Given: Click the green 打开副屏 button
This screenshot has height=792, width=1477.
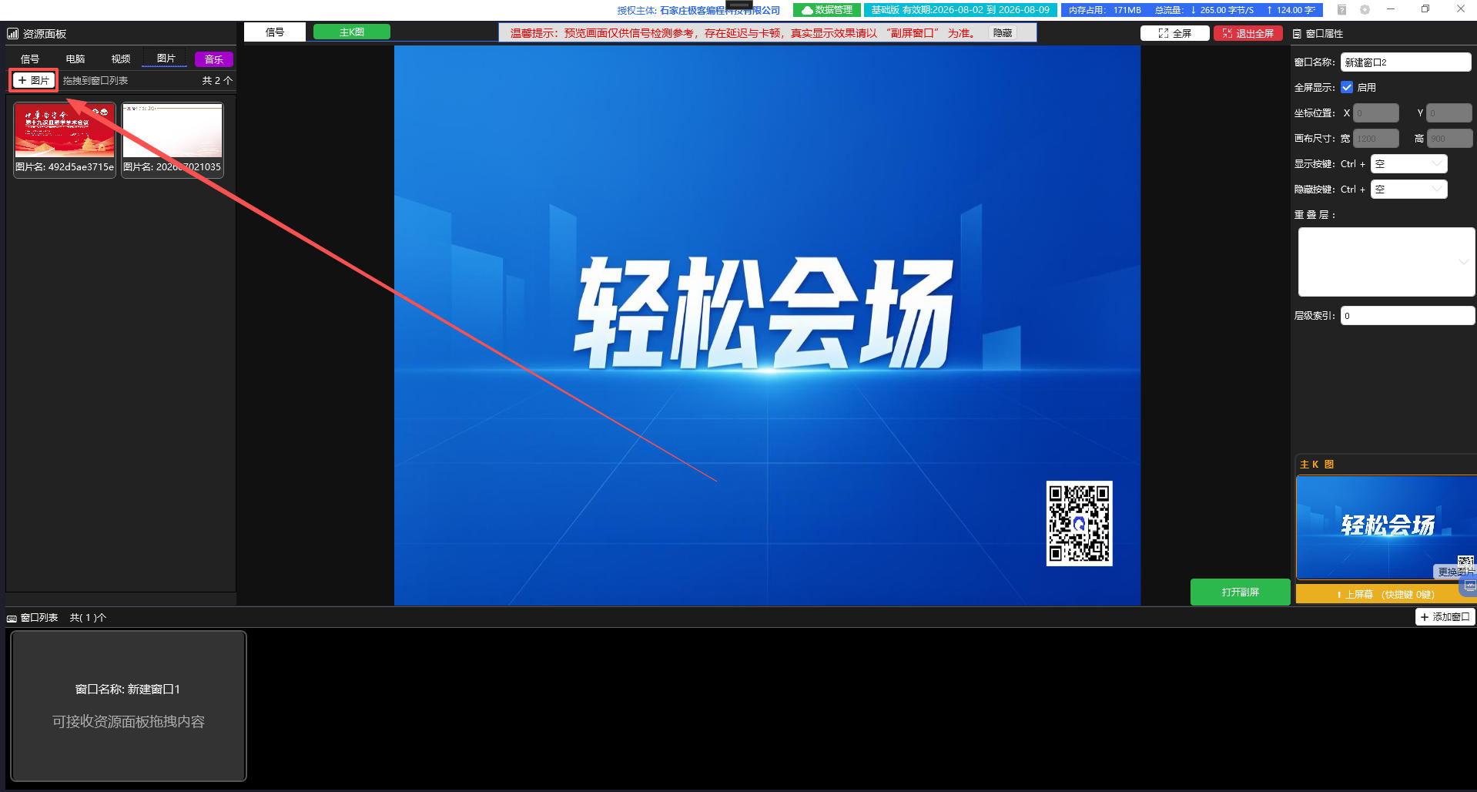Looking at the screenshot, I should click(1240, 592).
